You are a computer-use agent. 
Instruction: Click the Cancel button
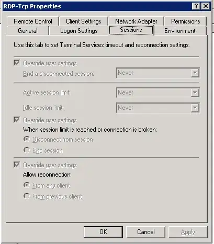146,232
